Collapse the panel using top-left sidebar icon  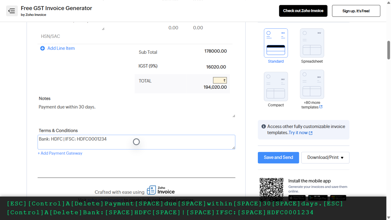[12, 11]
